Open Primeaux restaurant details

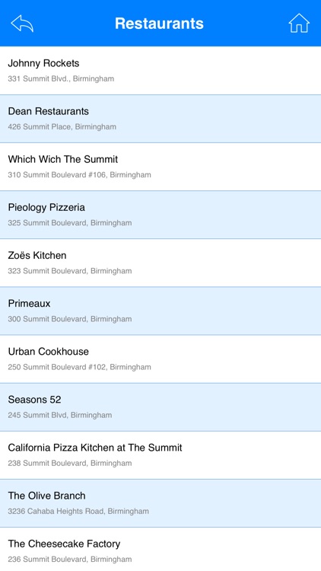click(160, 311)
